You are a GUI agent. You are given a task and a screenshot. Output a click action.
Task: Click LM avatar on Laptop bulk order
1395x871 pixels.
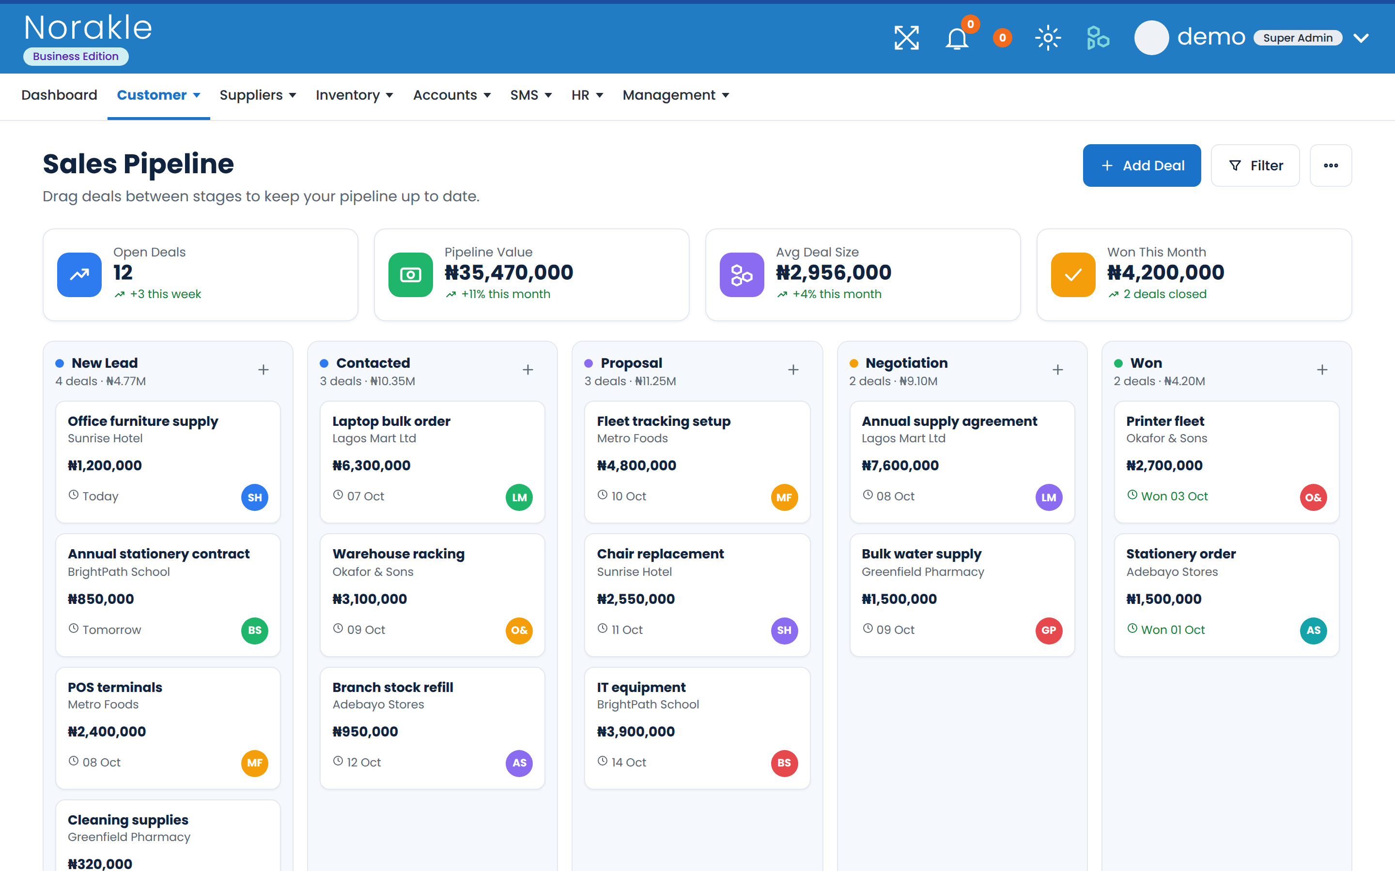tap(519, 497)
